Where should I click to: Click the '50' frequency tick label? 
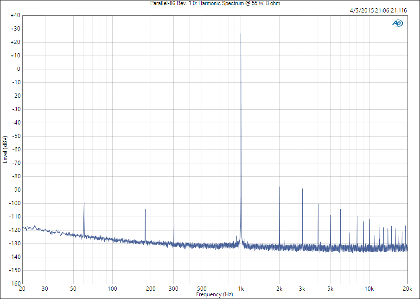tap(73, 289)
